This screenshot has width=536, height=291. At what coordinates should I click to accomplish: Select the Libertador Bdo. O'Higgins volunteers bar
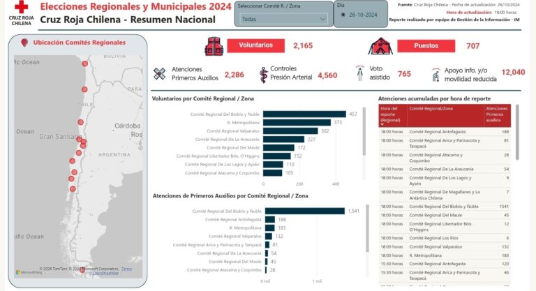[277, 156]
